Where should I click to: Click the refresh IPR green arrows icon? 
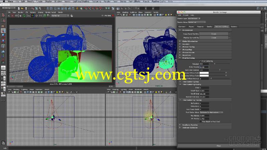click(24, 16)
